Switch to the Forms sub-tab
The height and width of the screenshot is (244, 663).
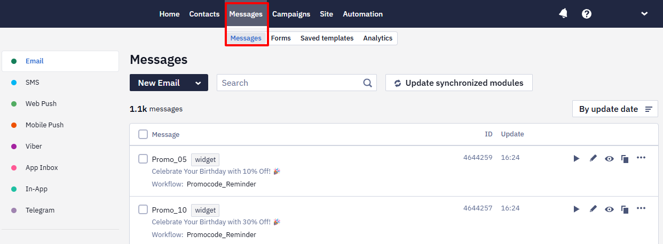[281, 38]
